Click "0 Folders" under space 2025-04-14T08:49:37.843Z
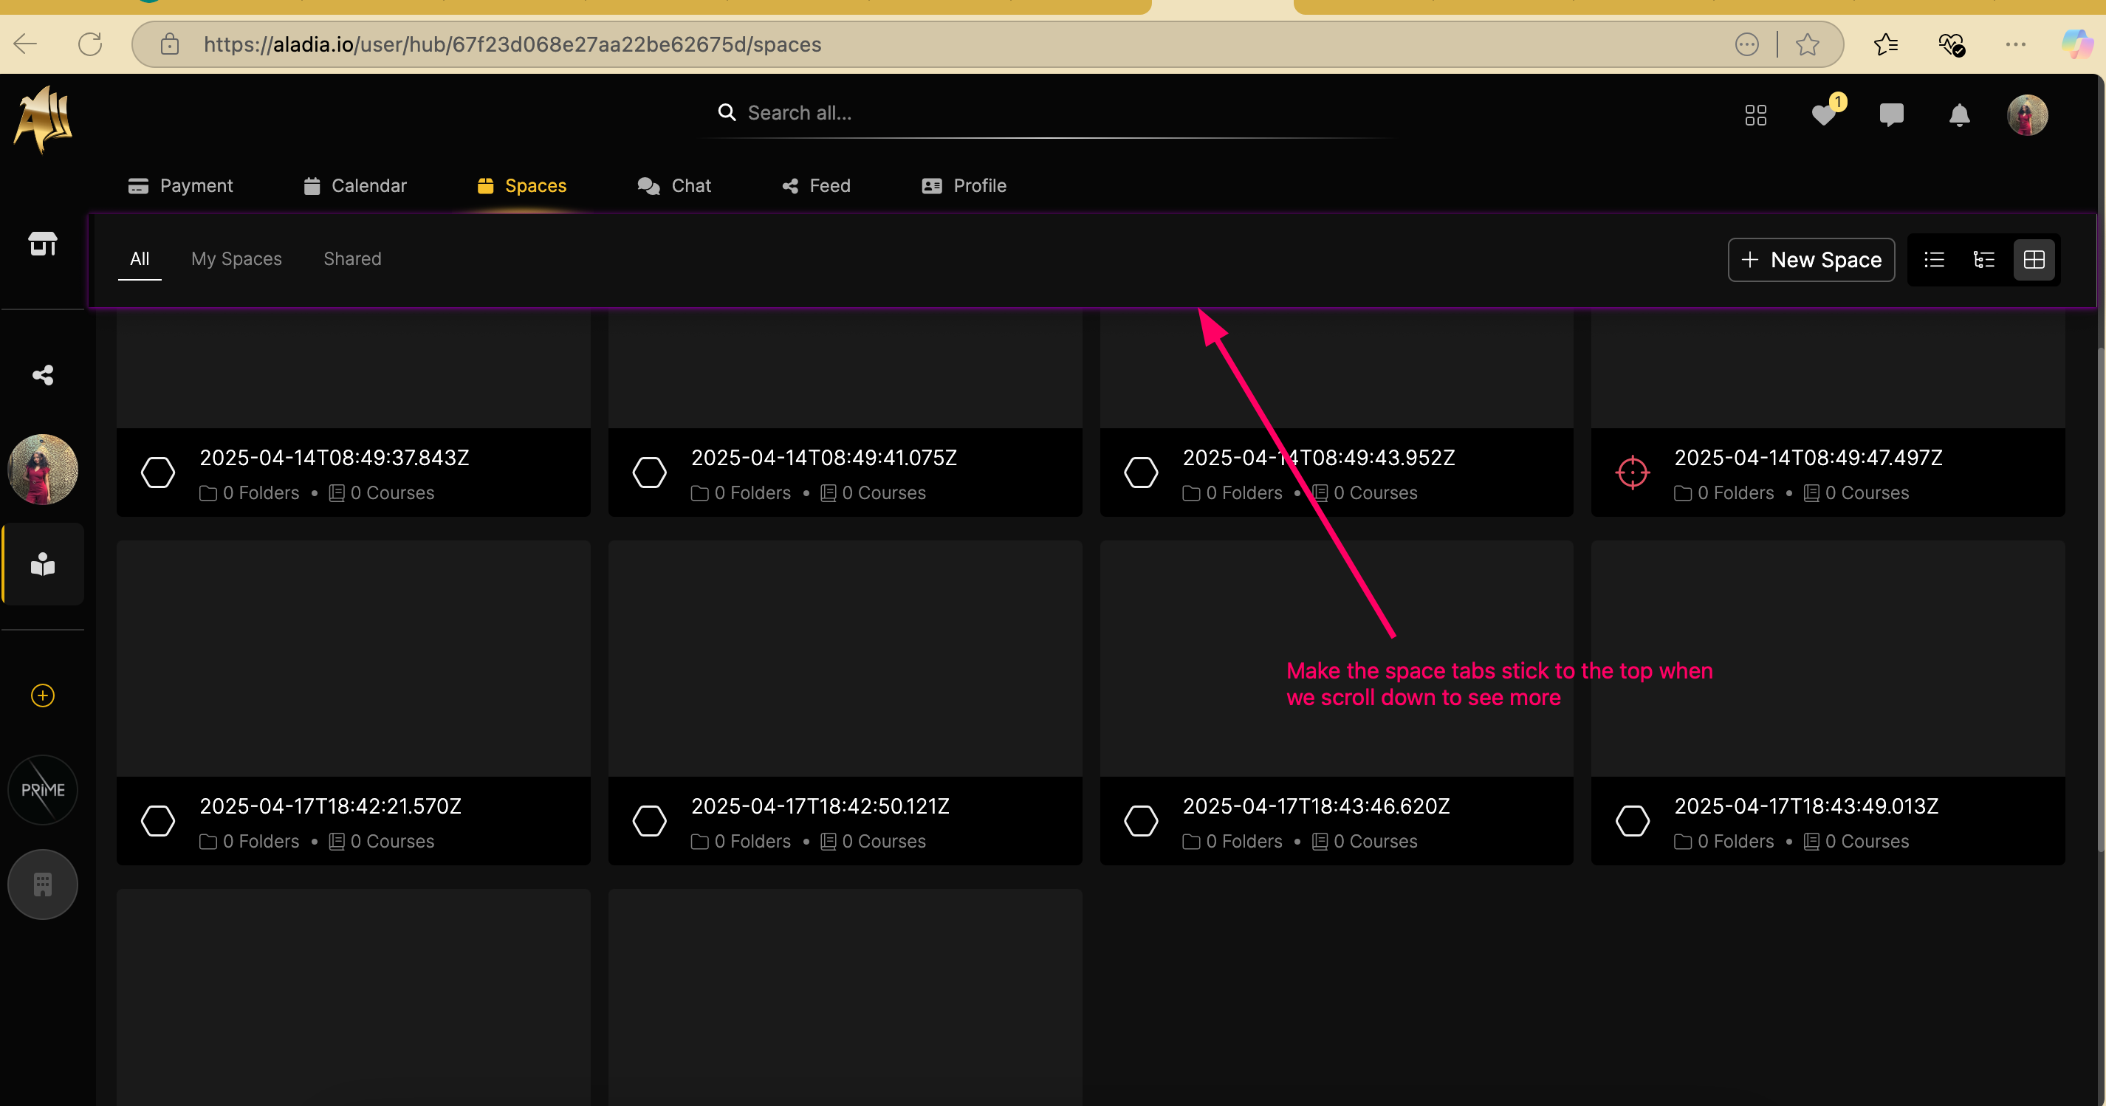The image size is (2106, 1106). coord(250,493)
